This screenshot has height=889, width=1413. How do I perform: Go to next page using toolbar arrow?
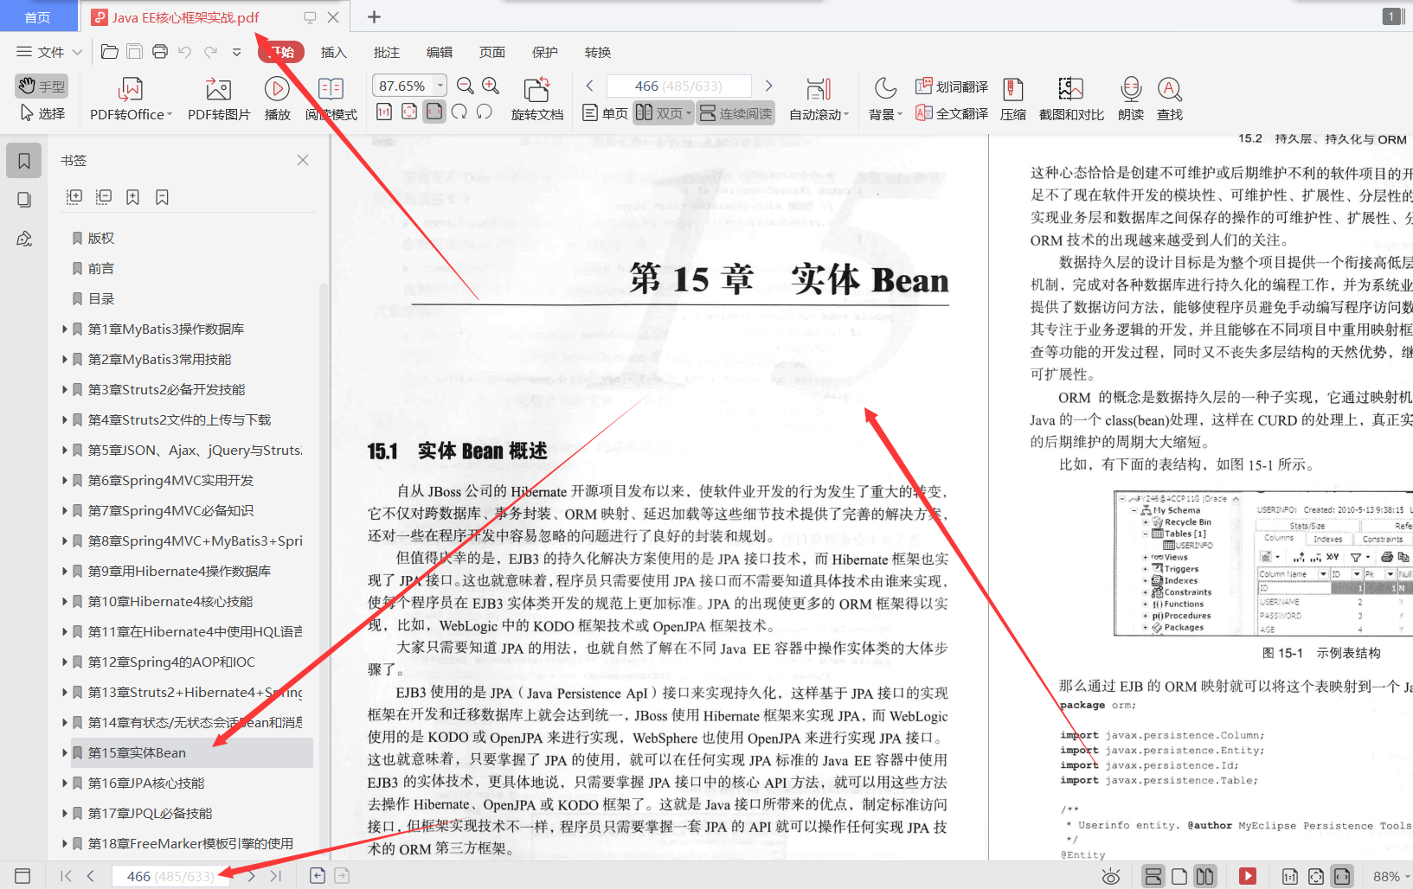768,86
